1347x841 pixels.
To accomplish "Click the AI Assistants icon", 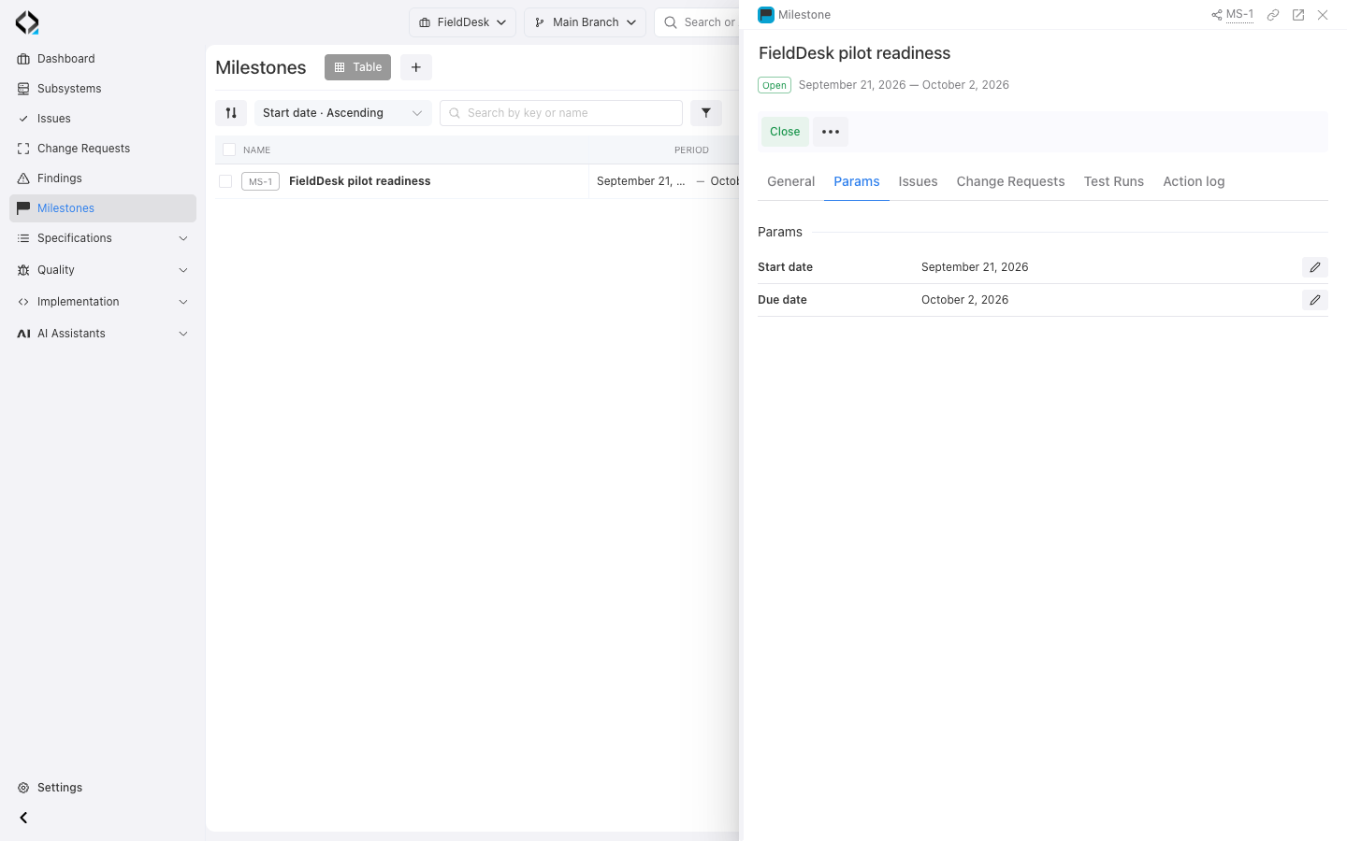I will point(23,334).
